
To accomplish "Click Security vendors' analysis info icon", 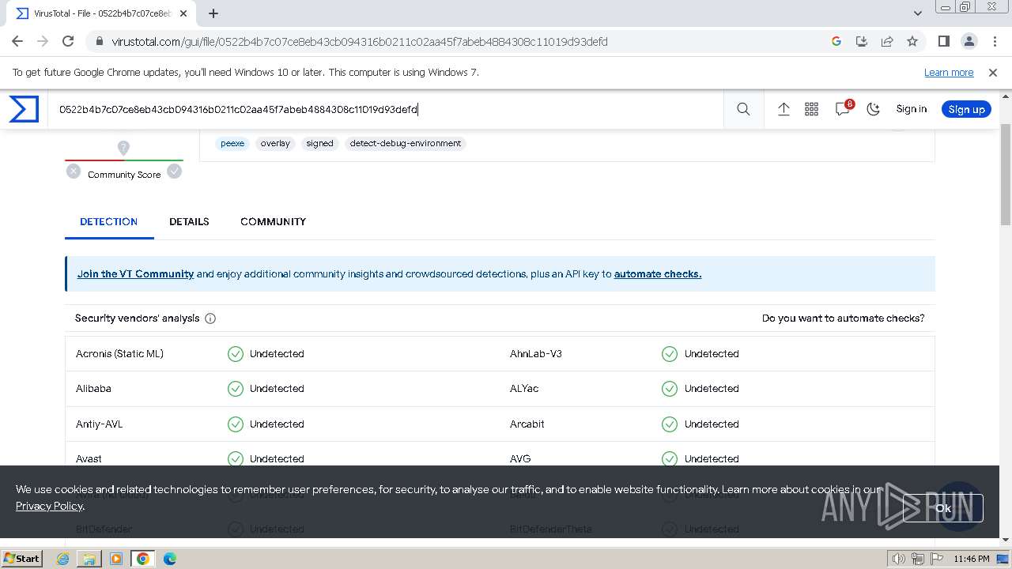I will [x=210, y=318].
